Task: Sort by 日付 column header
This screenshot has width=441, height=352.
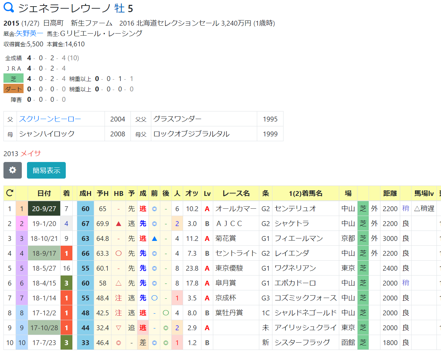Action: tap(44, 193)
